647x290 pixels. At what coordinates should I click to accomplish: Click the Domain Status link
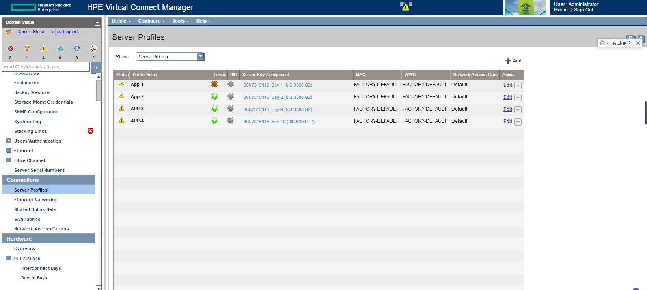click(31, 32)
